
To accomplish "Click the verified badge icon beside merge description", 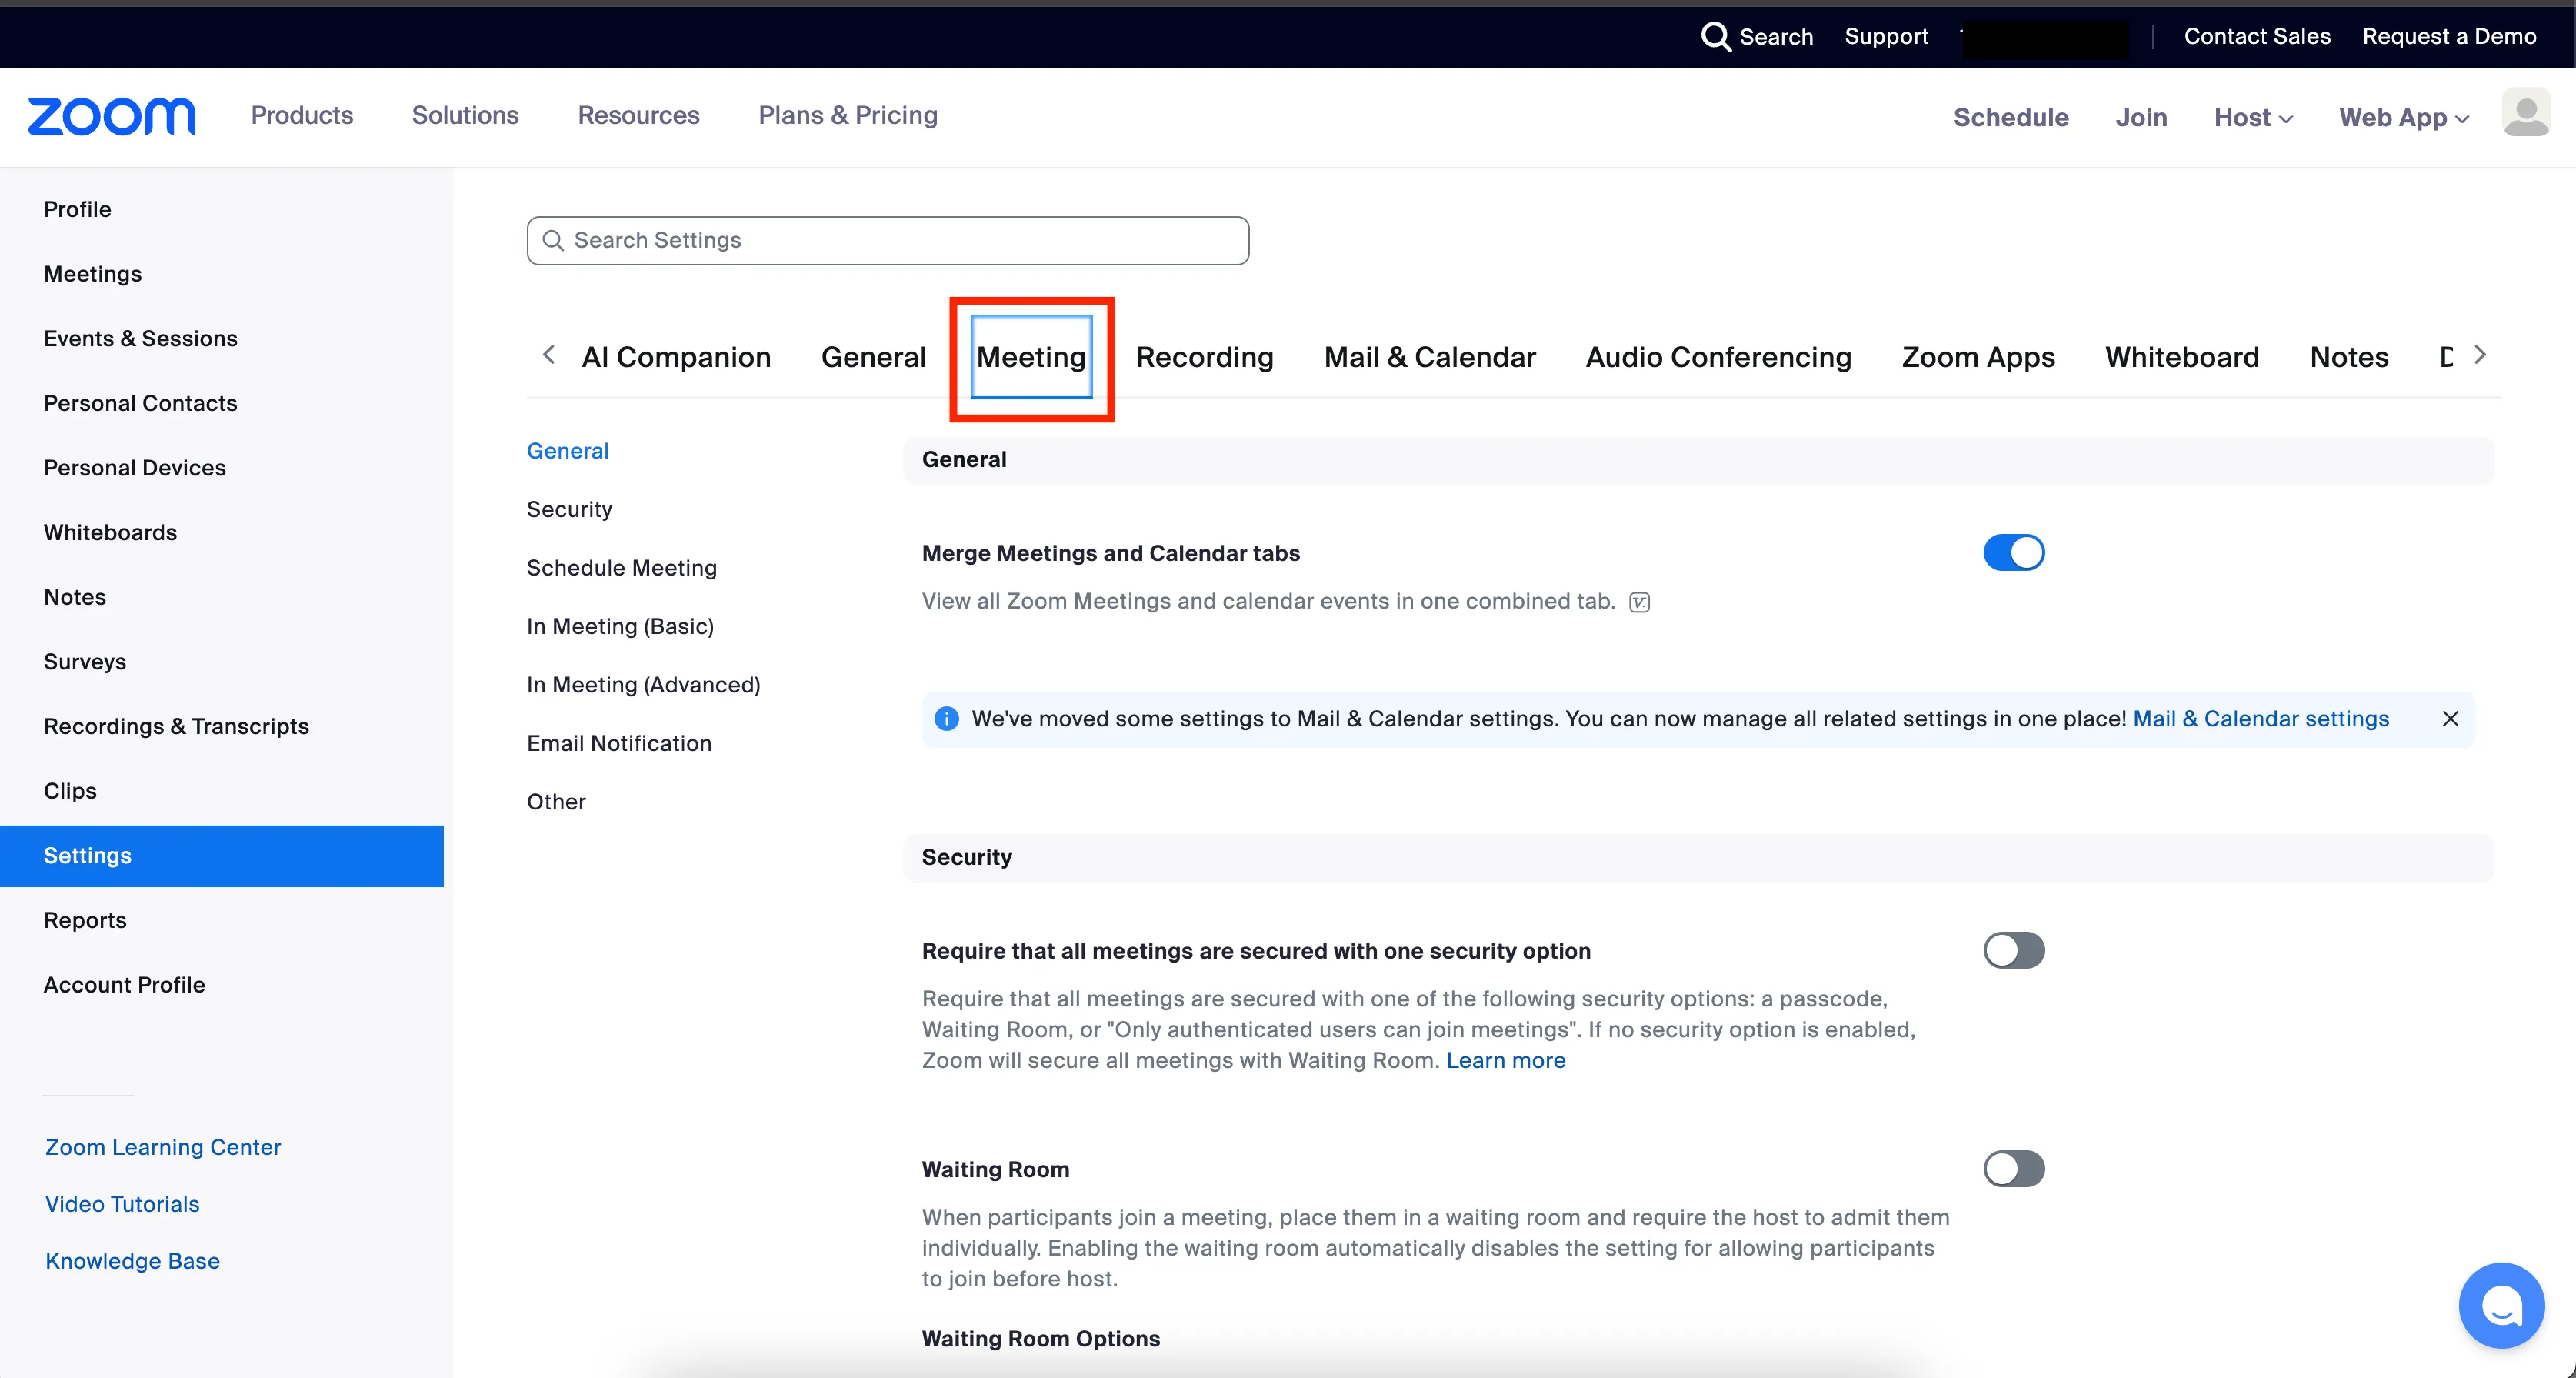I will (x=1639, y=602).
